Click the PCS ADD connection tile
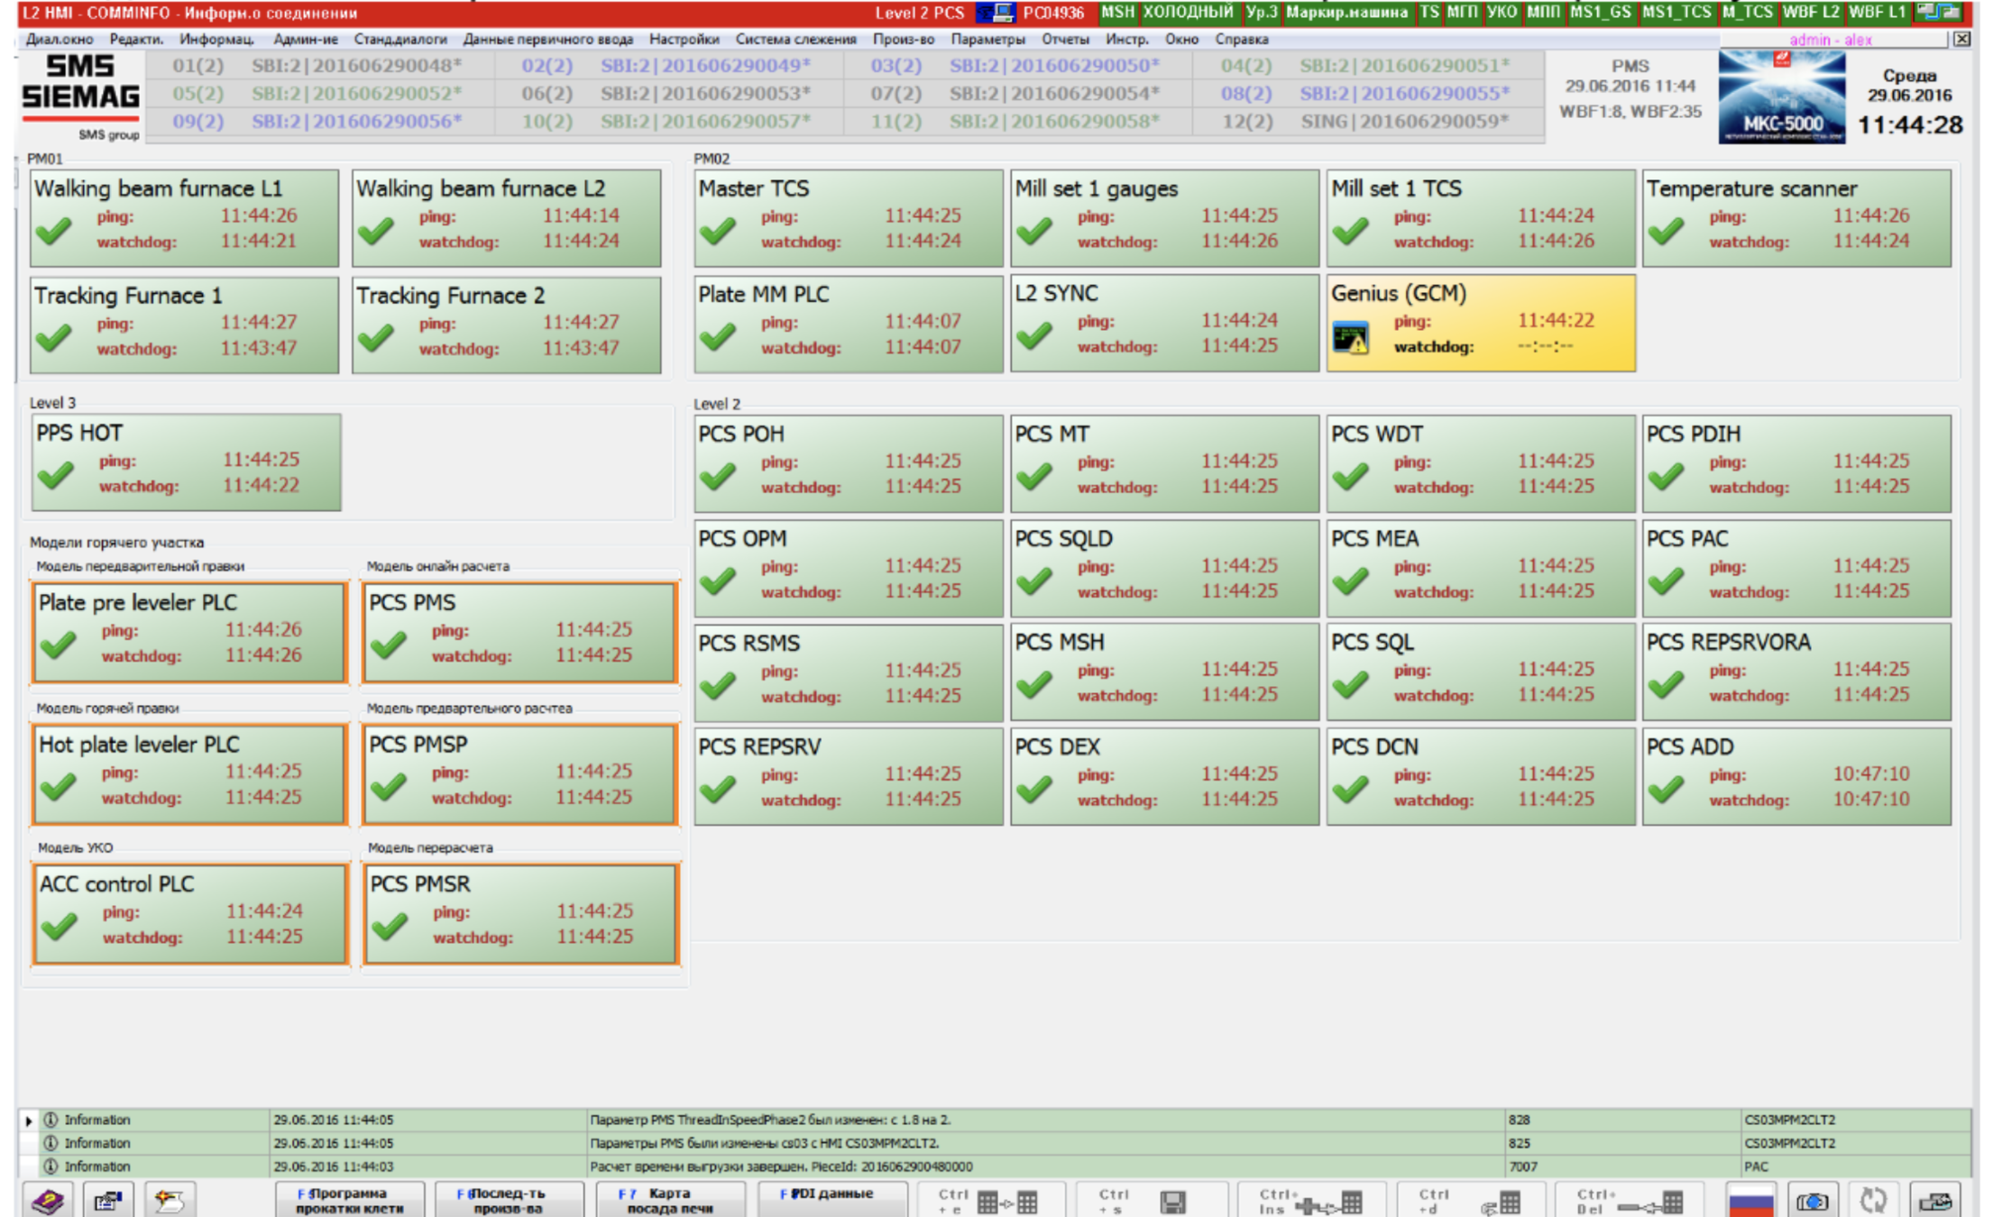 tap(1796, 775)
